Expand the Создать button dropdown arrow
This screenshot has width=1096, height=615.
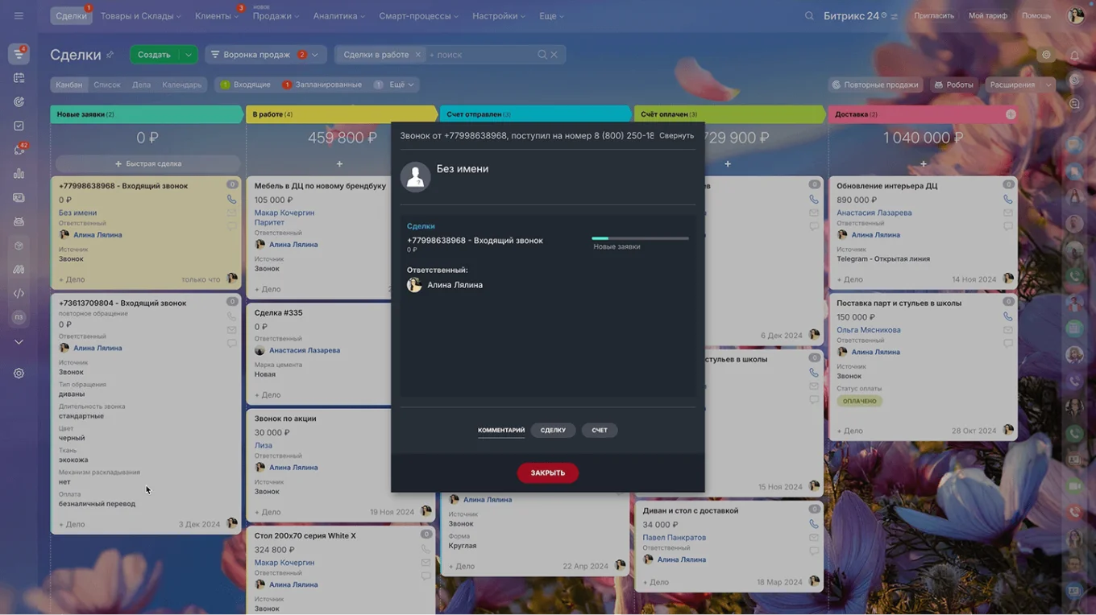(187, 54)
